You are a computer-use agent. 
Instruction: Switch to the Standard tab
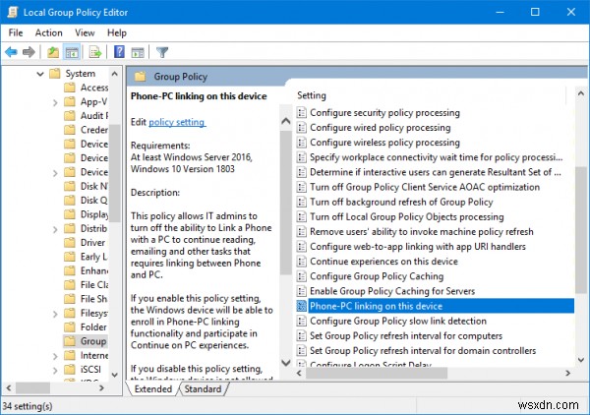tap(203, 389)
